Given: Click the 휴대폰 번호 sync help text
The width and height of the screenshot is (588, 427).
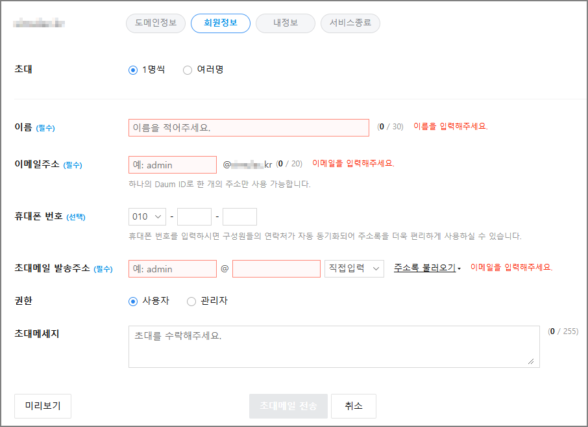Looking at the screenshot, I should (325, 236).
